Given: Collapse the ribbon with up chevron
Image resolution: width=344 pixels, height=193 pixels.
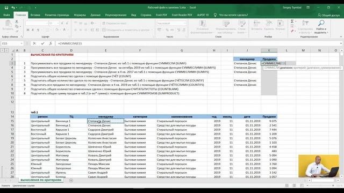Looking at the screenshot, I should click(x=341, y=37).
